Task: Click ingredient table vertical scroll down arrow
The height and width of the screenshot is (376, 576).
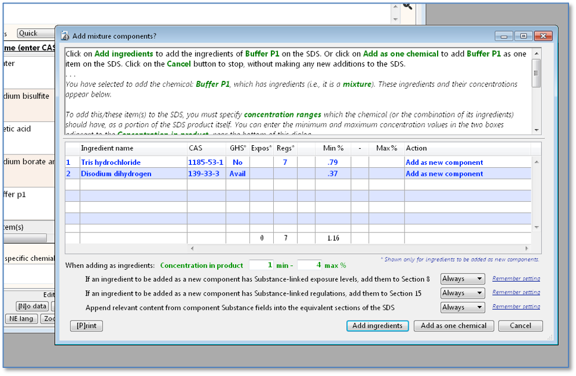Action: pos(536,228)
